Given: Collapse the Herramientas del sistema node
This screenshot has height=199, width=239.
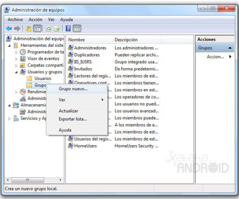Looking at the screenshot, I should (10, 46).
